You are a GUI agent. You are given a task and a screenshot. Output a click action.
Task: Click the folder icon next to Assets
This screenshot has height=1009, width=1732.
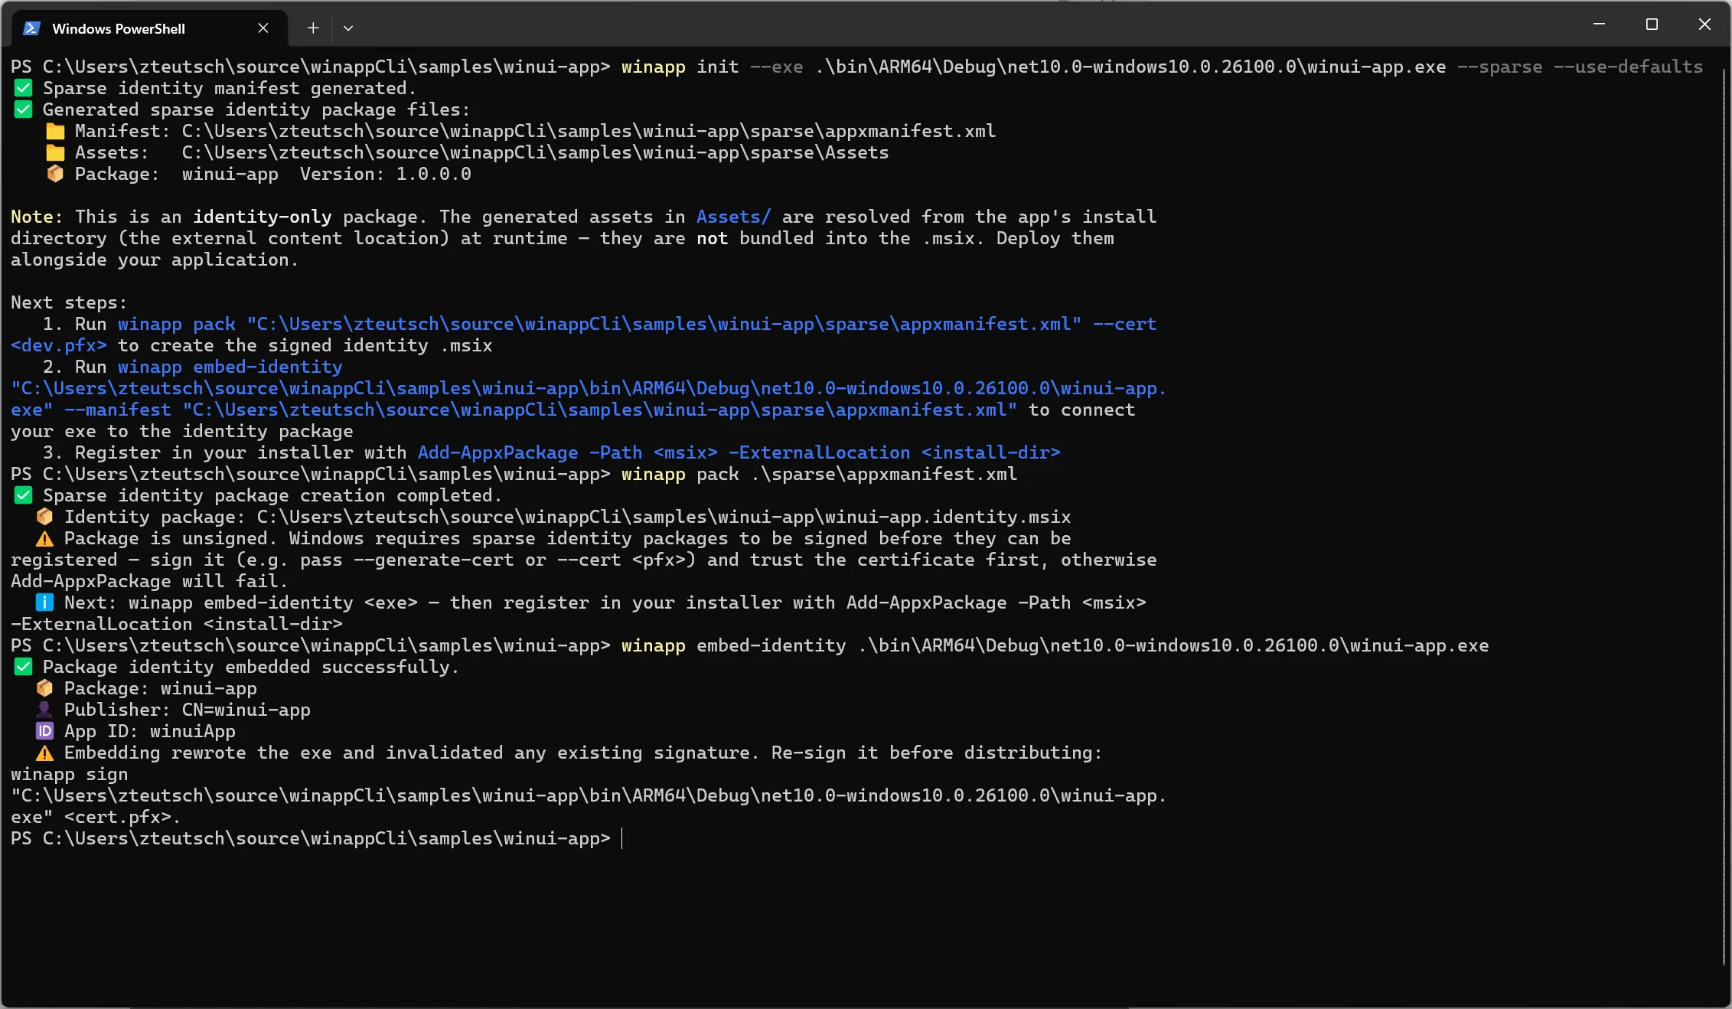pyautogui.click(x=55, y=152)
